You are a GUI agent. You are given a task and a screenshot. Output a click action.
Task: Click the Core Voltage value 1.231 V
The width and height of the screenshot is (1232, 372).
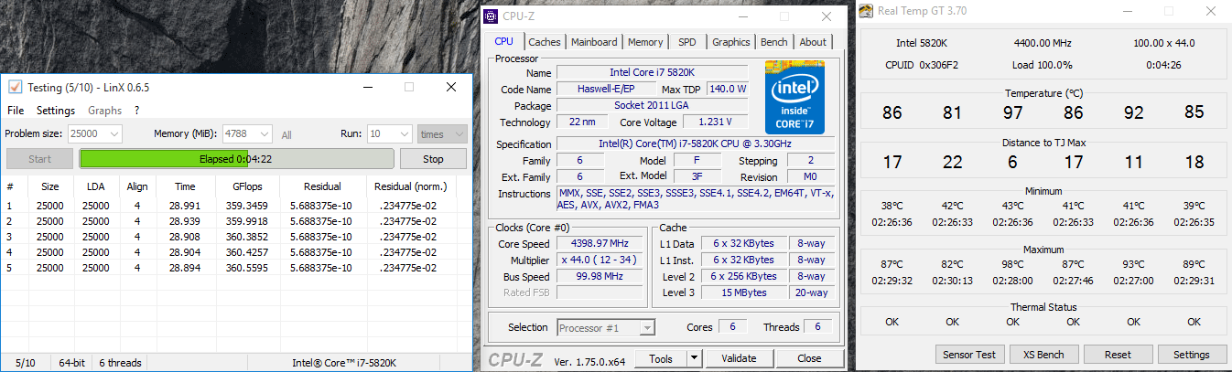(x=716, y=122)
